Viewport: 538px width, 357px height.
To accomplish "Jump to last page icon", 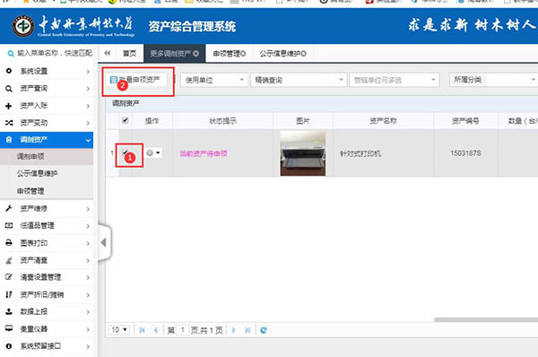I will click(247, 330).
